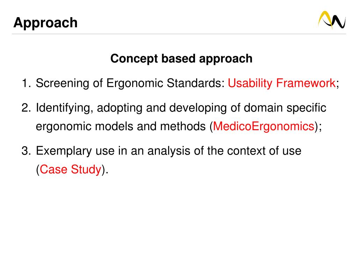
Task: Click the word Ergonomic in item one
Action: coord(135,83)
